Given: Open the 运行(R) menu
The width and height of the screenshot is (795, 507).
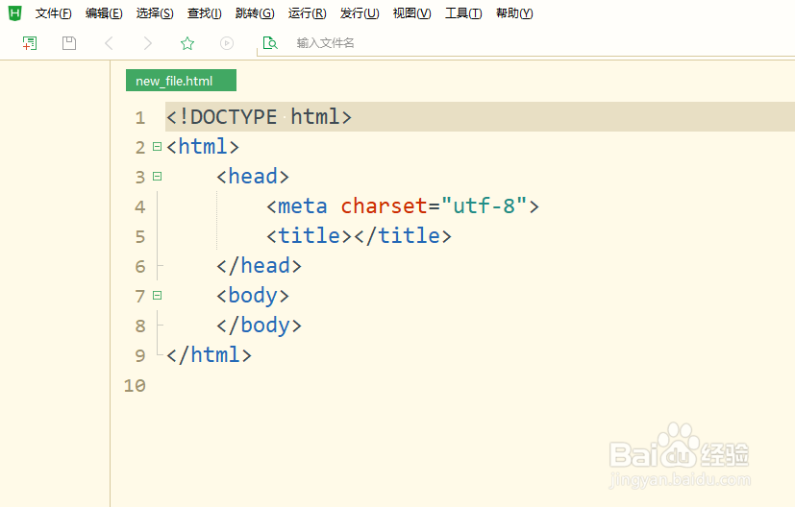Looking at the screenshot, I should [x=307, y=13].
